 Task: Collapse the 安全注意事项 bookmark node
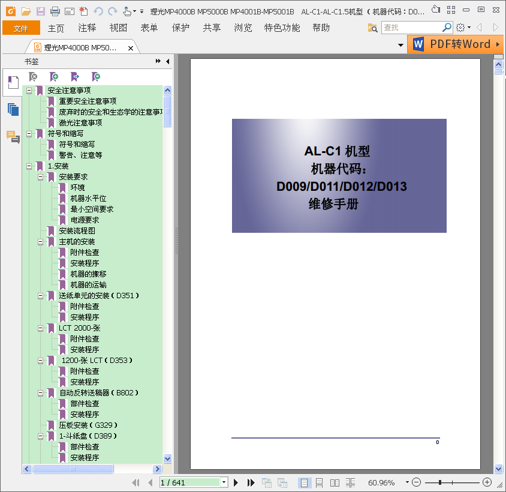tap(29, 91)
